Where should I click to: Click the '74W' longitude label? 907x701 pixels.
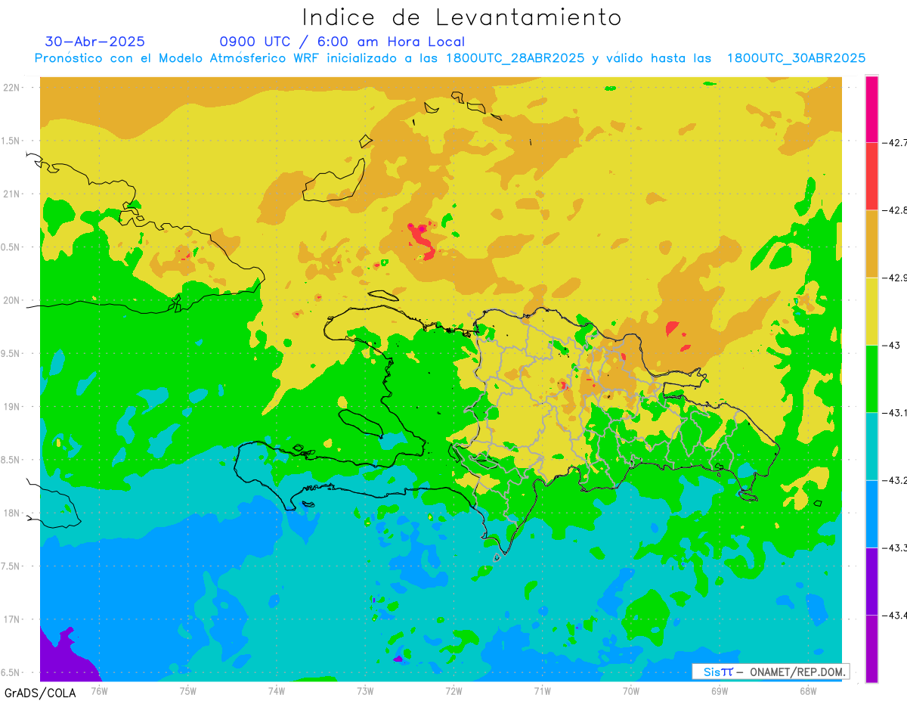277,690
